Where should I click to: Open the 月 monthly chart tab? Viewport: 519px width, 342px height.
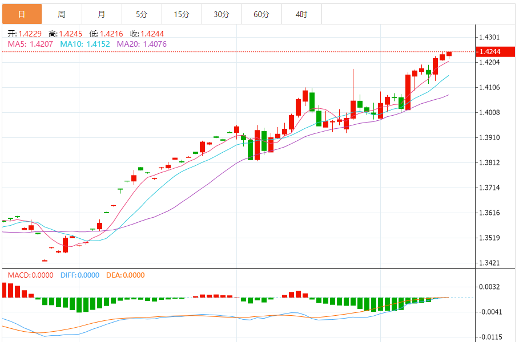pyautogui.click(x=102, y=14)
